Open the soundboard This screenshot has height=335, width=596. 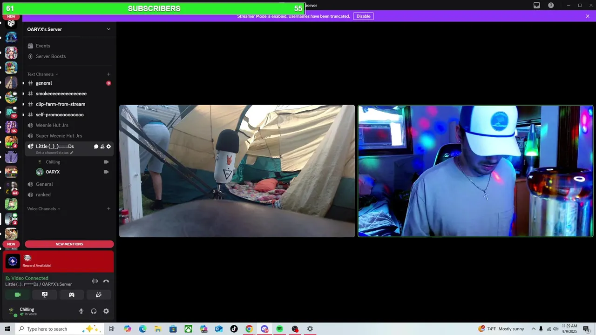click(x=99, y=295)
